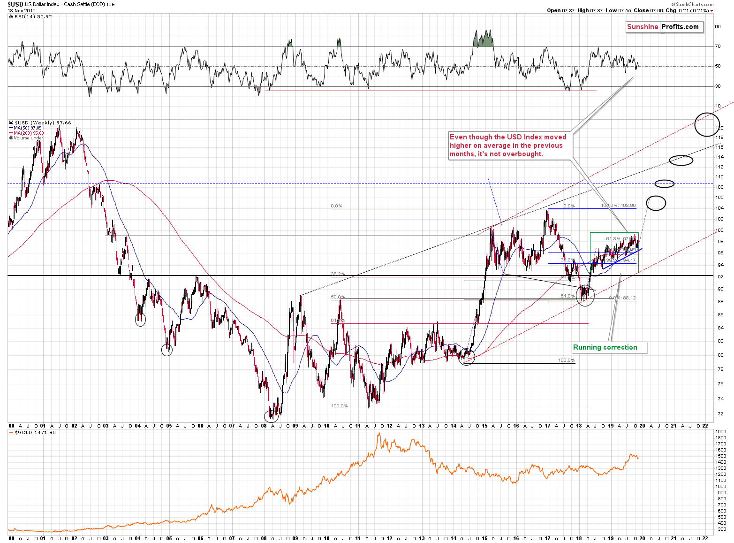Click the 18-Nov-2019 chart date label
Screen dimensions: 734x543
[18, 10]
